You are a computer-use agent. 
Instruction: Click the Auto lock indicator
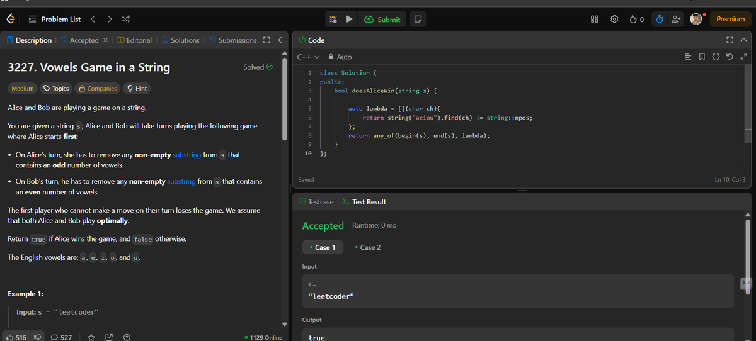tap(340, 57)
